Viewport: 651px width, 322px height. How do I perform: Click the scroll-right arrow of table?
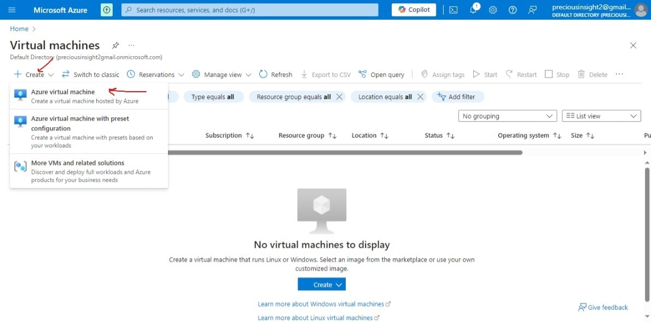645,152
